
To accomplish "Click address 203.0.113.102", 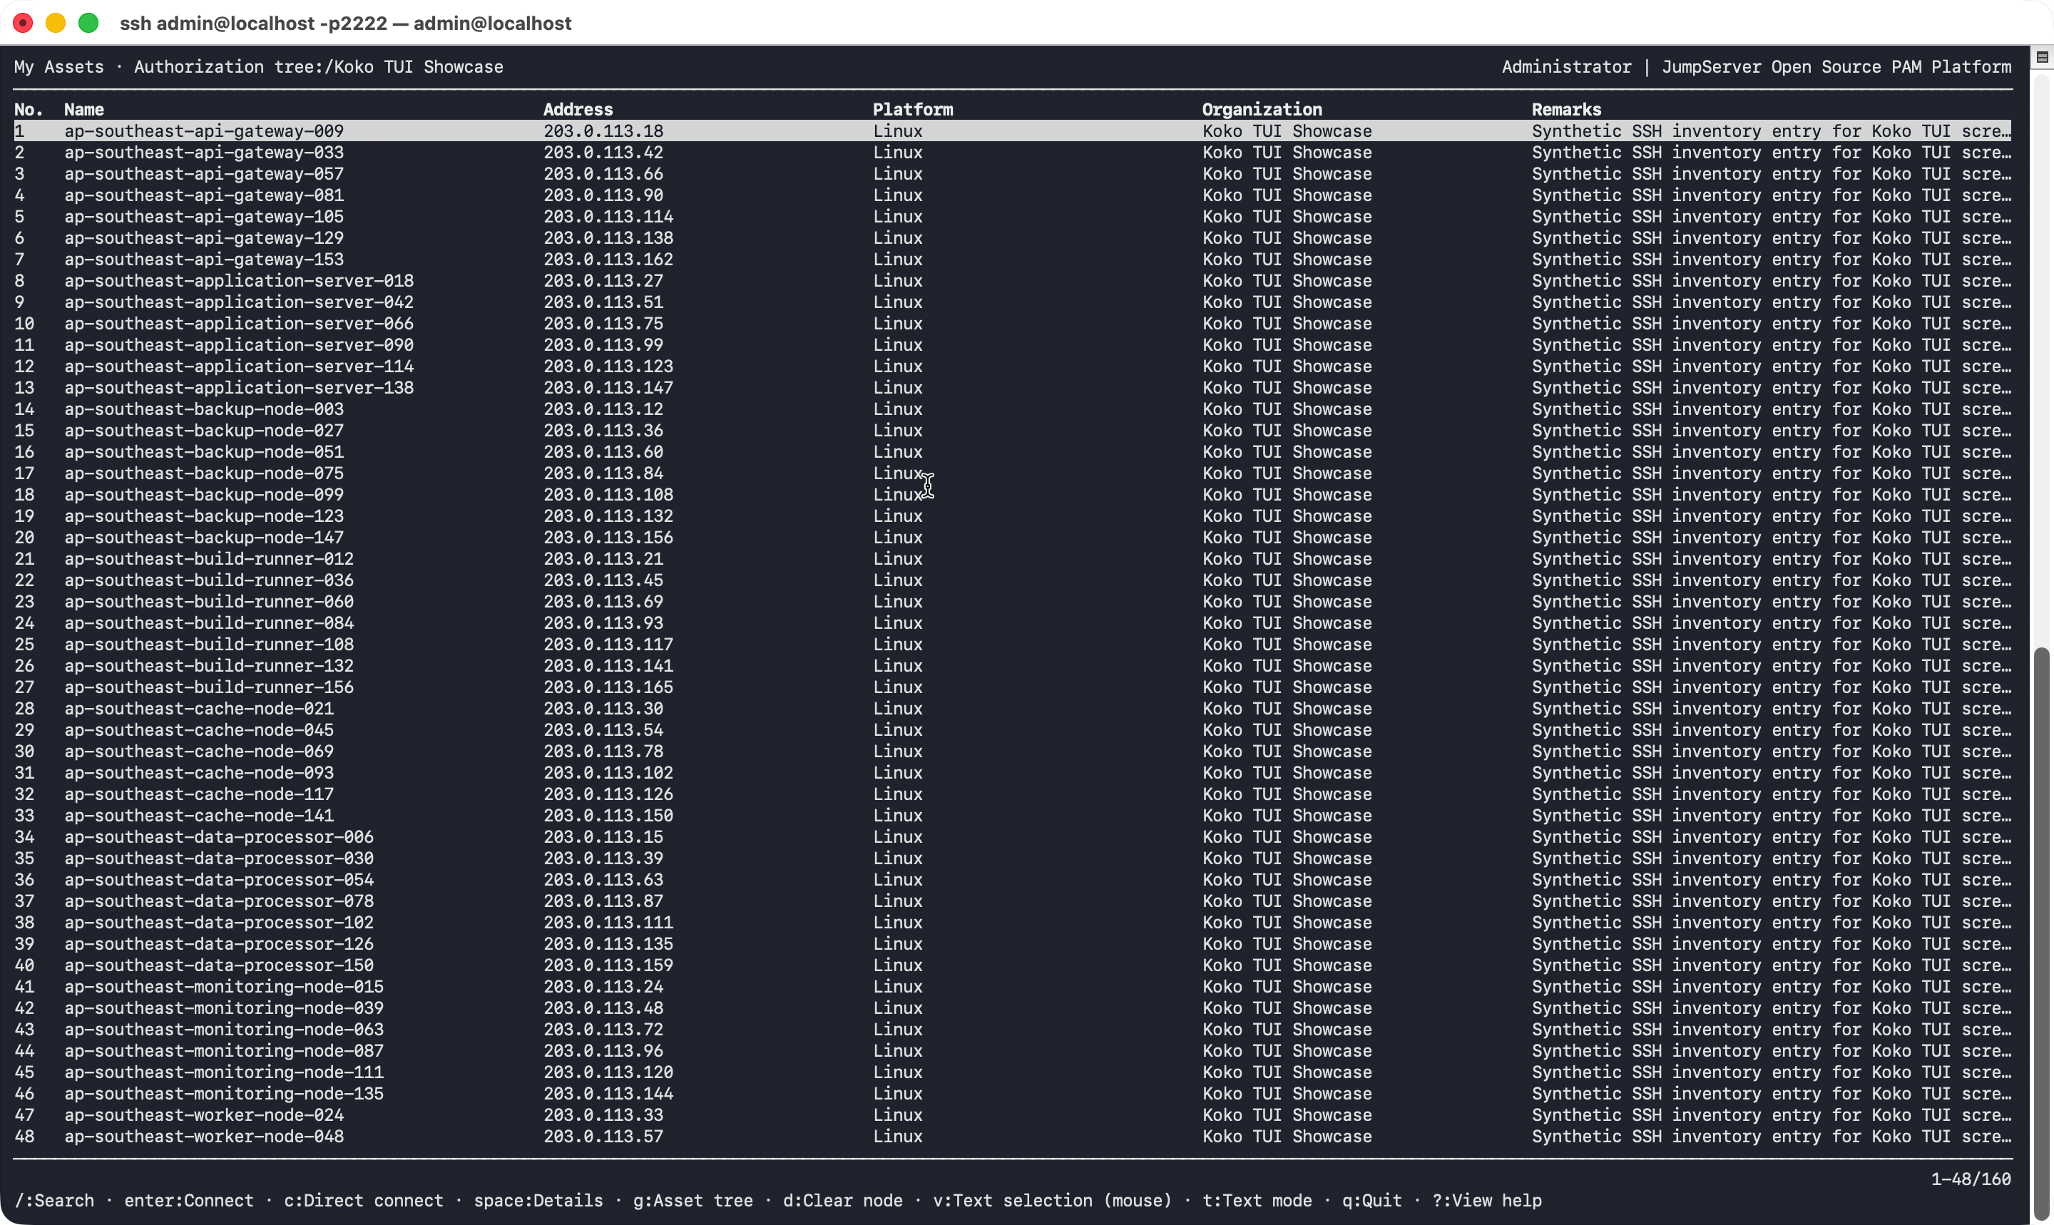I will [608, 773].
